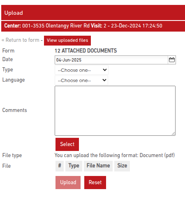The width and height of the screenshot is (185, 201).
Task: Click the 12 ATTACHED DOCUMENTS form title
Action: coord(86,51)
